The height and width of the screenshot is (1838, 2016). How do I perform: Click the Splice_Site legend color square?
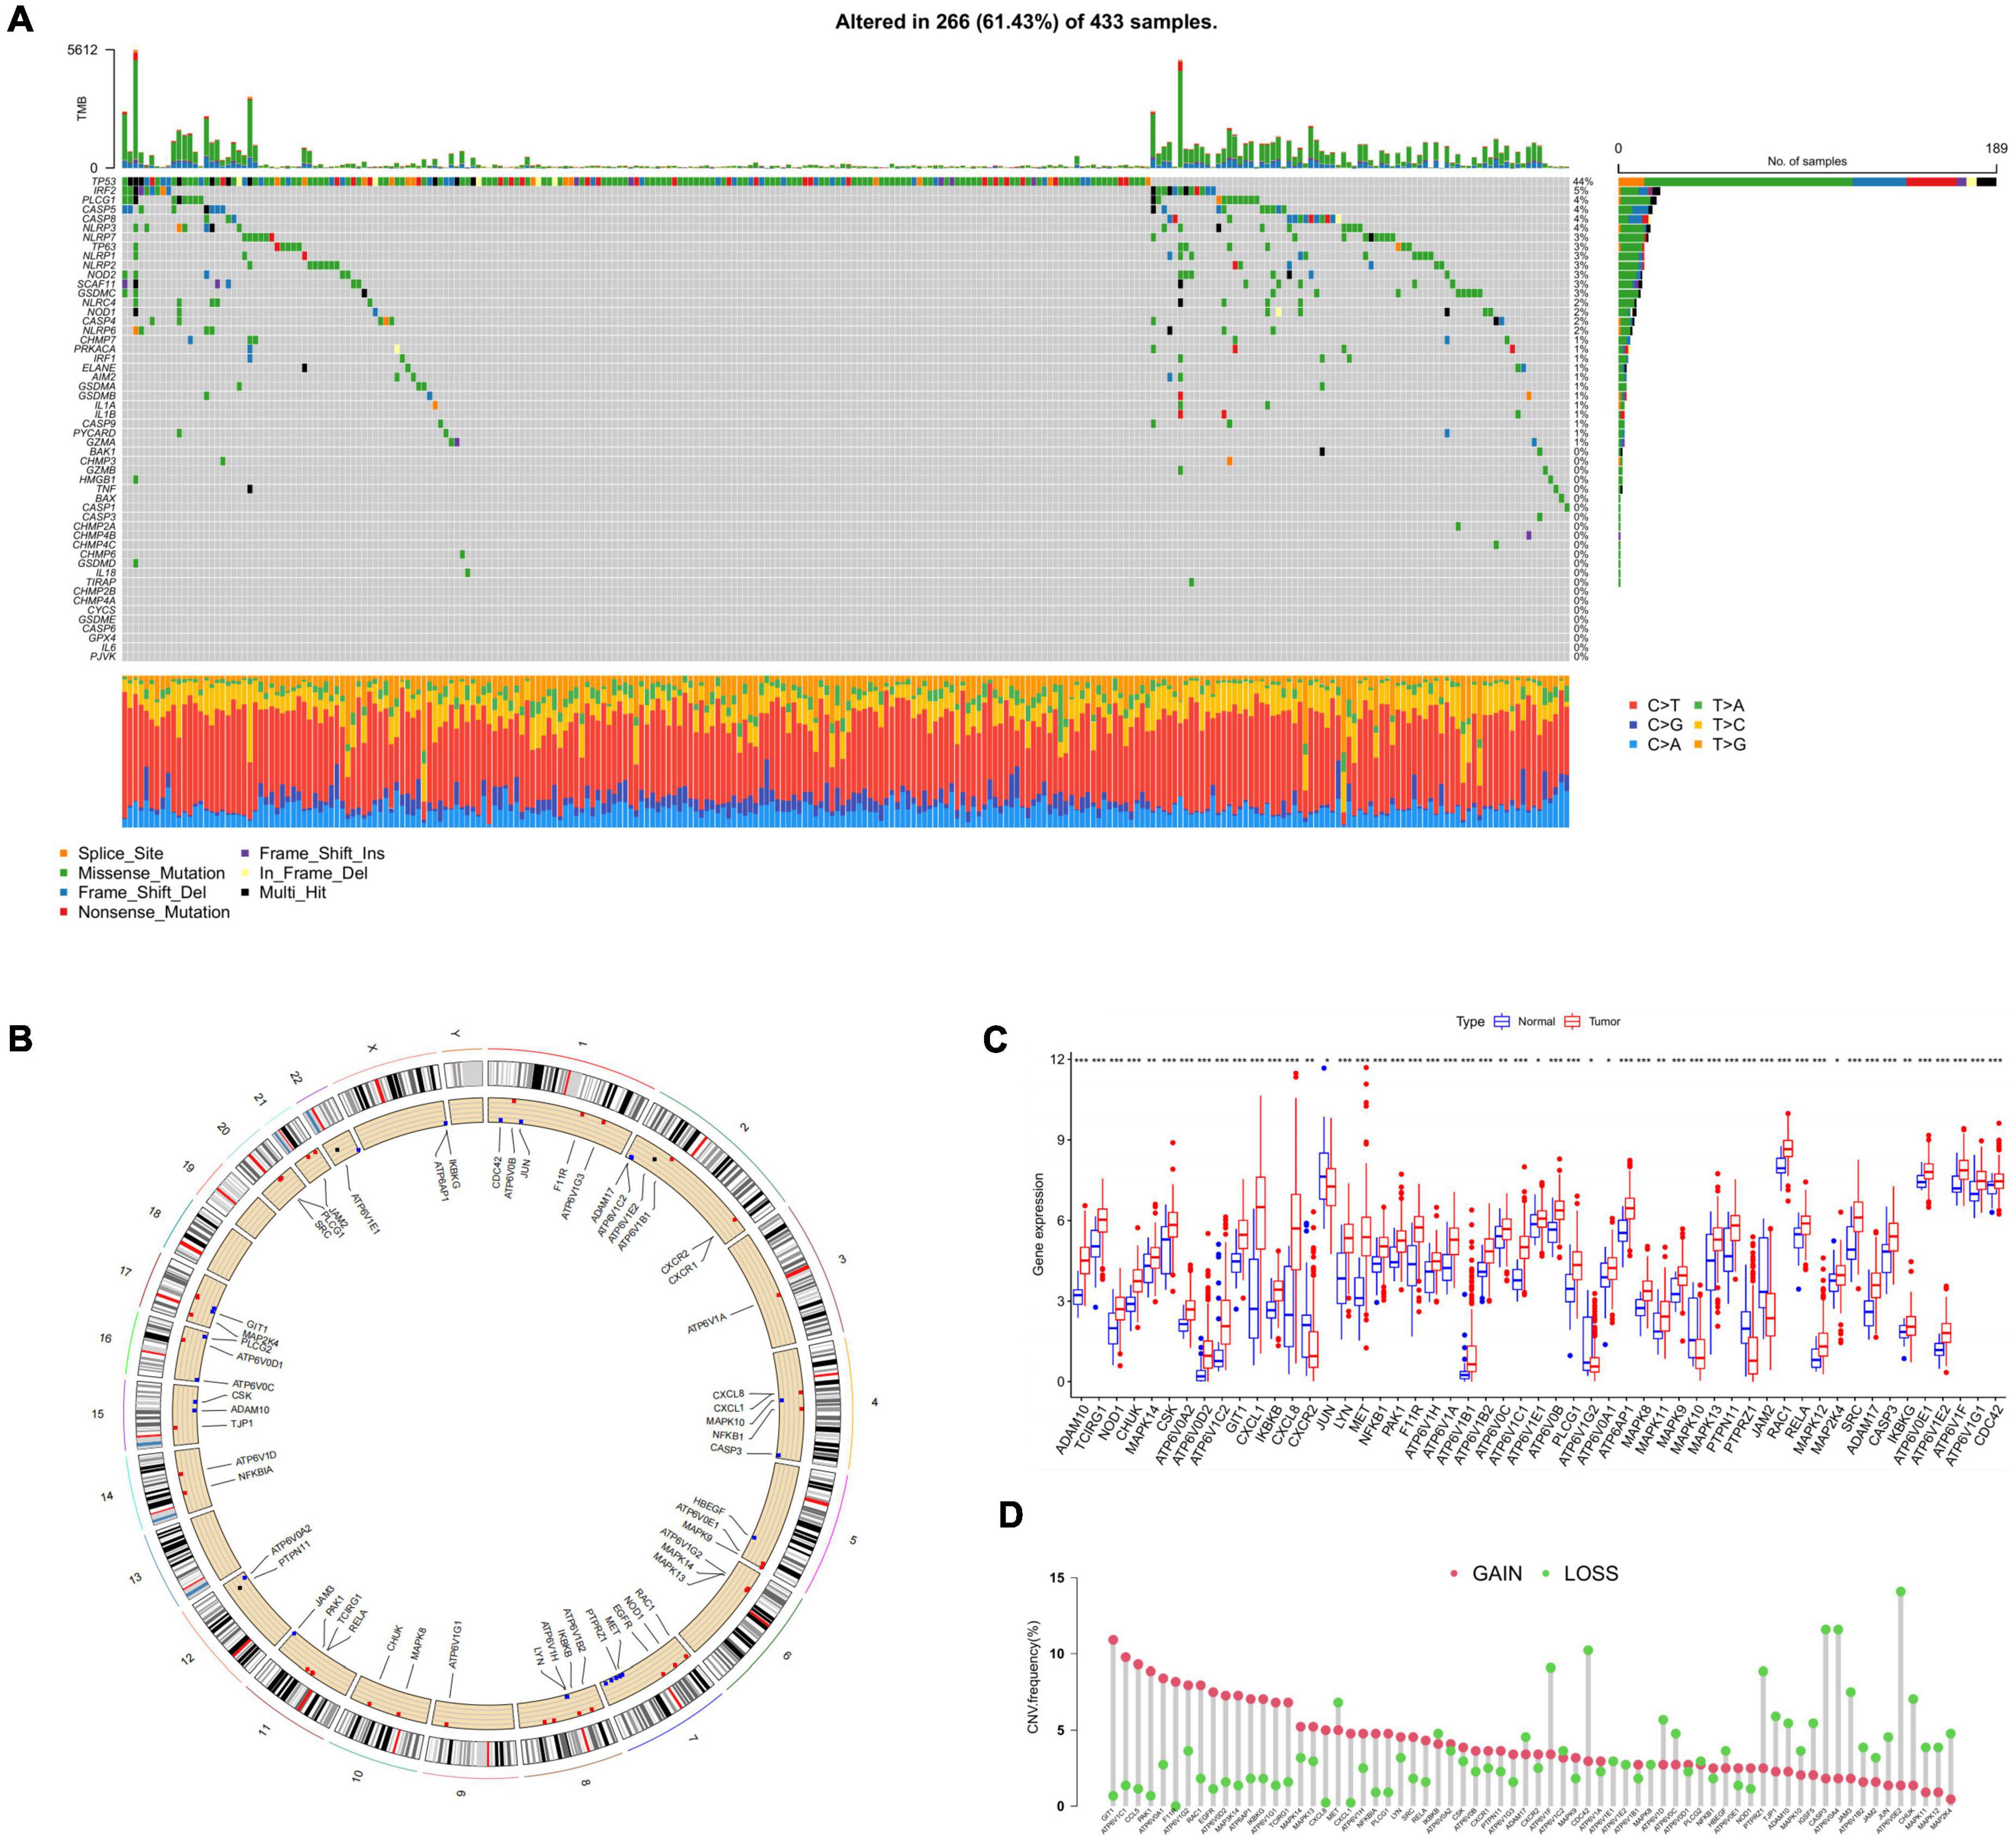coord(64,854)
